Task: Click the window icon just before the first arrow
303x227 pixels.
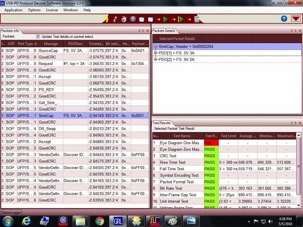Action: pyautogui.click(x=151, y=20)
